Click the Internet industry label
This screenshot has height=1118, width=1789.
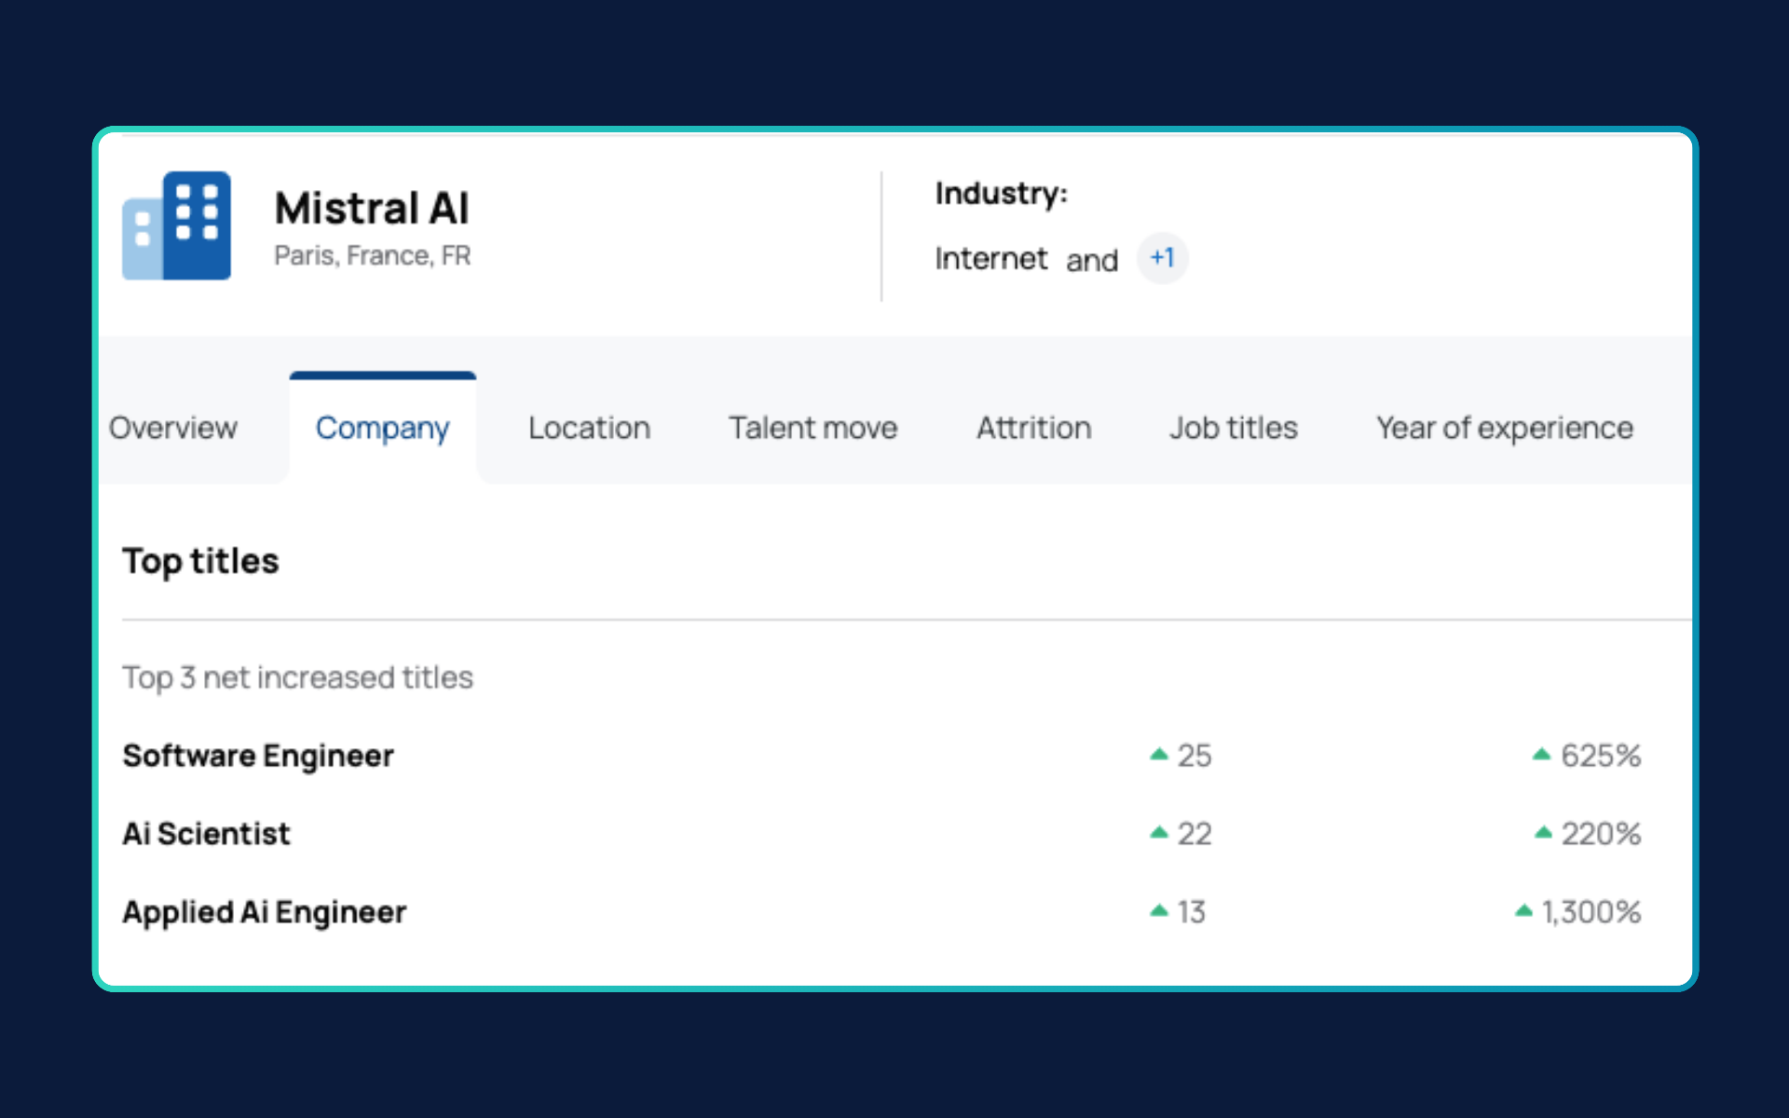coord(991,259)
